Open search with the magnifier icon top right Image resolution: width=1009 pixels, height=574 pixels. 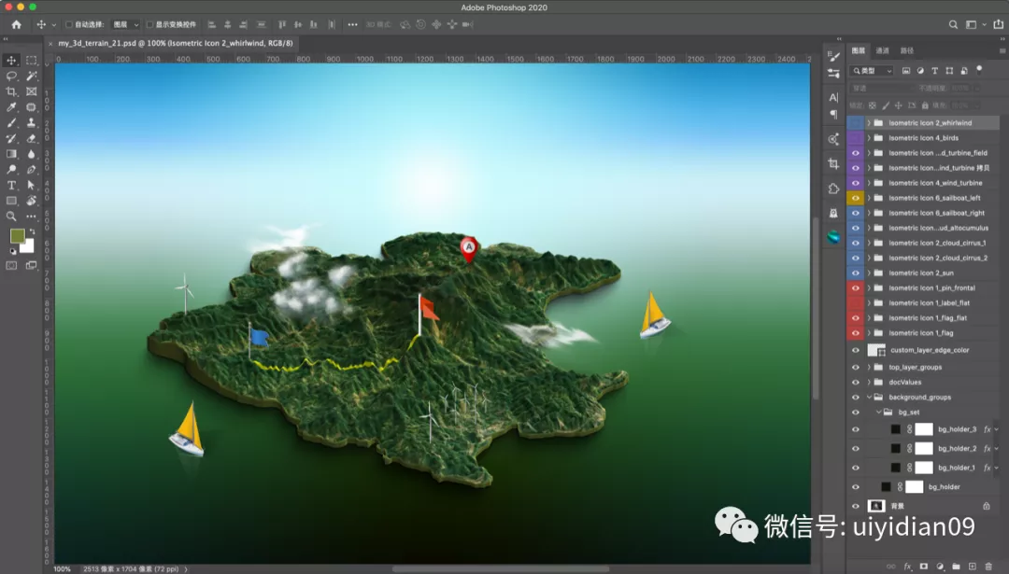[953, 24]
